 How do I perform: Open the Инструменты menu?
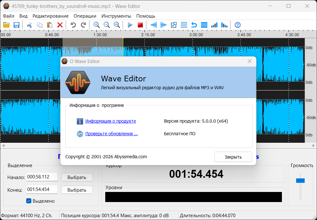116,16
